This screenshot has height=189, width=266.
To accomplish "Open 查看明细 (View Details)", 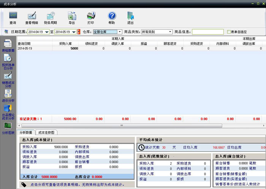I will pos(32,17).
